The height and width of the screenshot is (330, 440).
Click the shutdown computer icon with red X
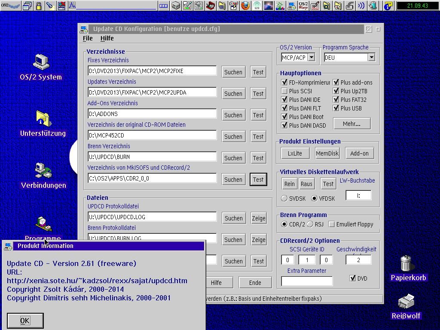(x=61, y=6)
